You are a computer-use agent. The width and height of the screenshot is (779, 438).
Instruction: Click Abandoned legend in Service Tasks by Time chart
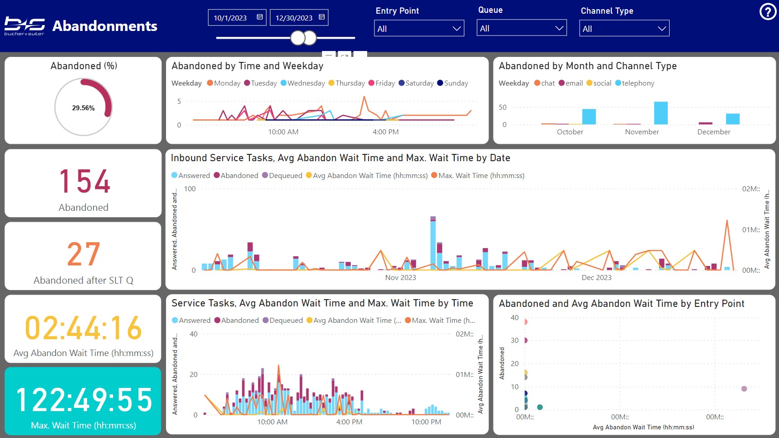pyautogui.click(x=236, y=320)
